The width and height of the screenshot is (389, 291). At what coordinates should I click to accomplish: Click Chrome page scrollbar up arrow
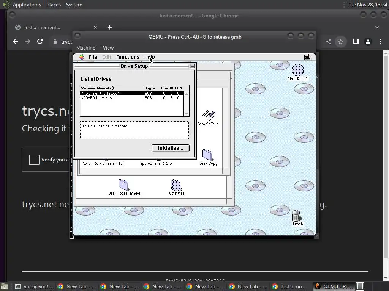(386, 53)
